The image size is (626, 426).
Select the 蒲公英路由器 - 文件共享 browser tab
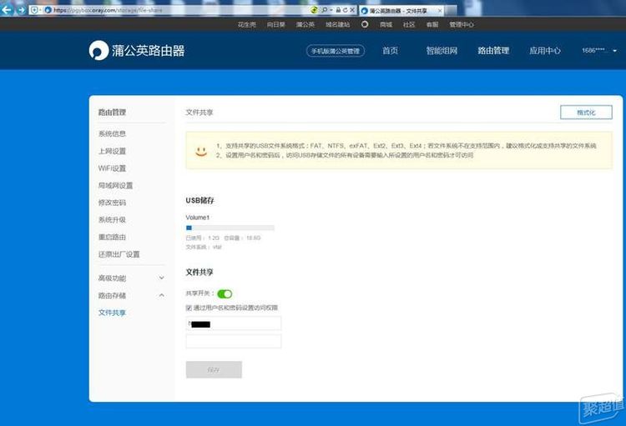[x=401, y=11]
